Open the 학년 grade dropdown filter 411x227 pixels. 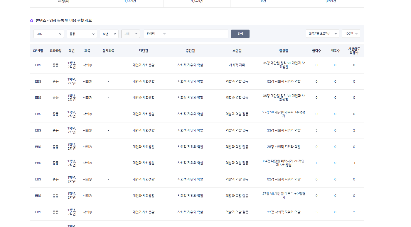(109, 34)
